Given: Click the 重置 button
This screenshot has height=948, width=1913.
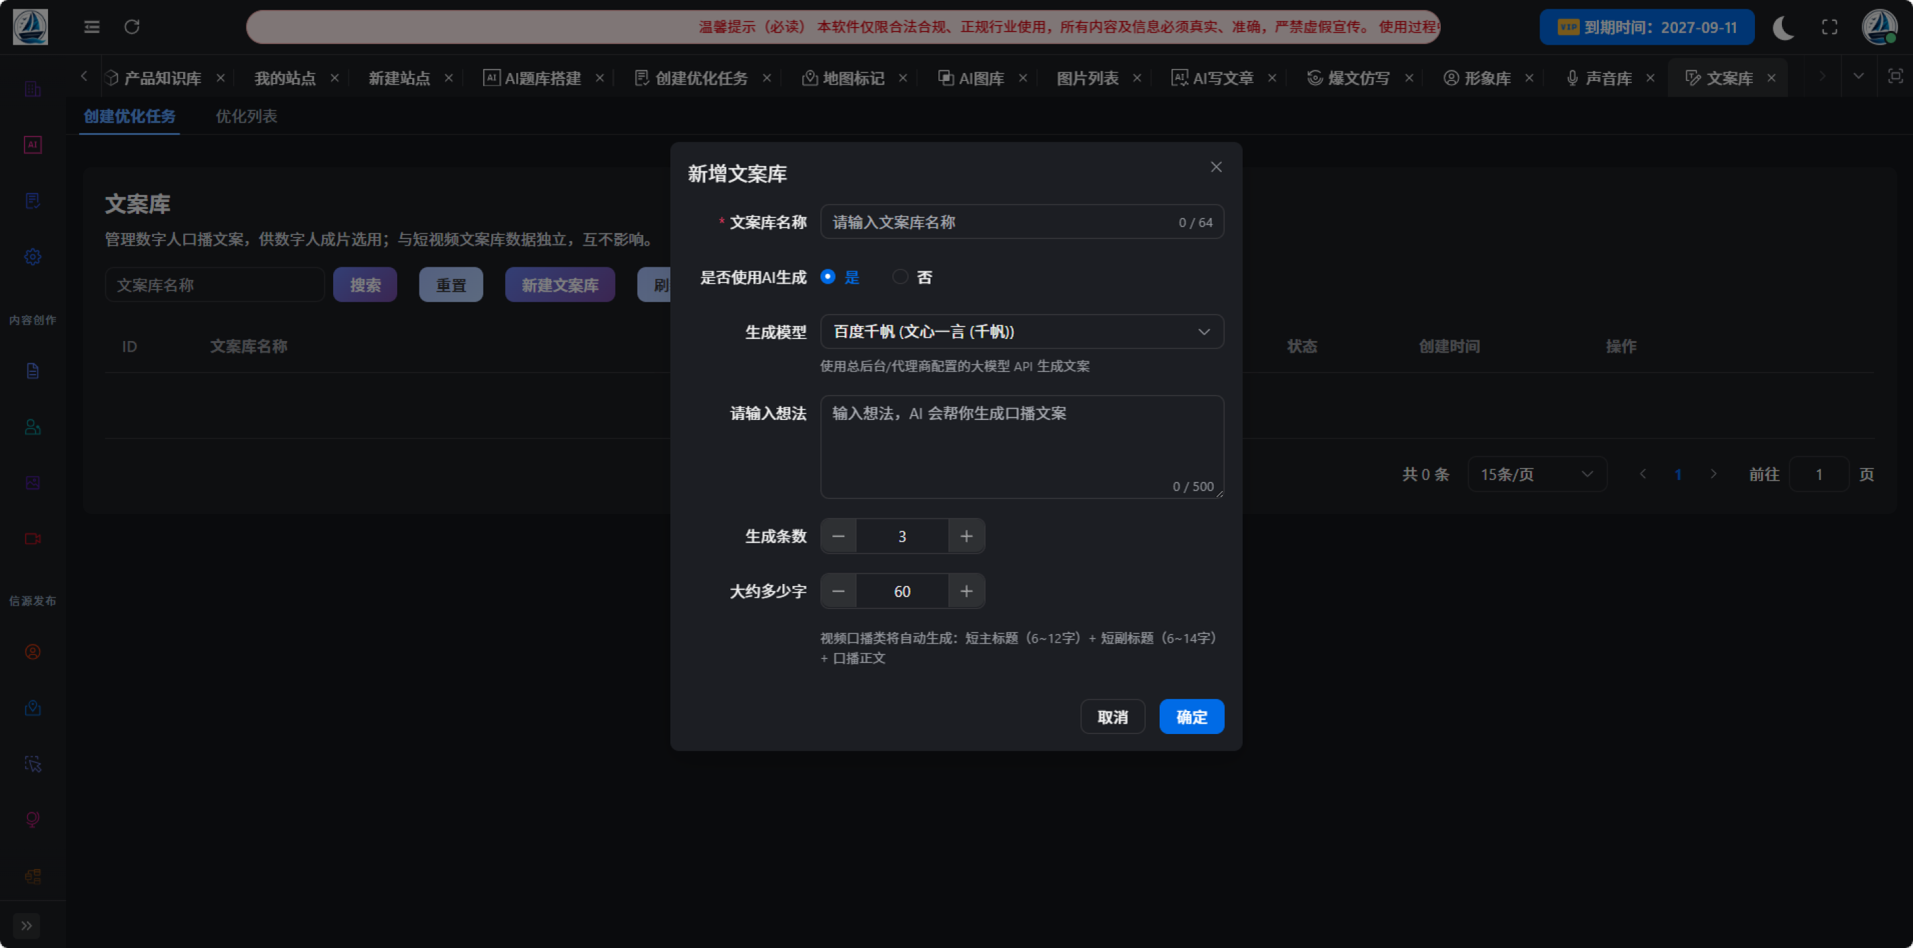Looking at the screenshot, I should [451, 285].
